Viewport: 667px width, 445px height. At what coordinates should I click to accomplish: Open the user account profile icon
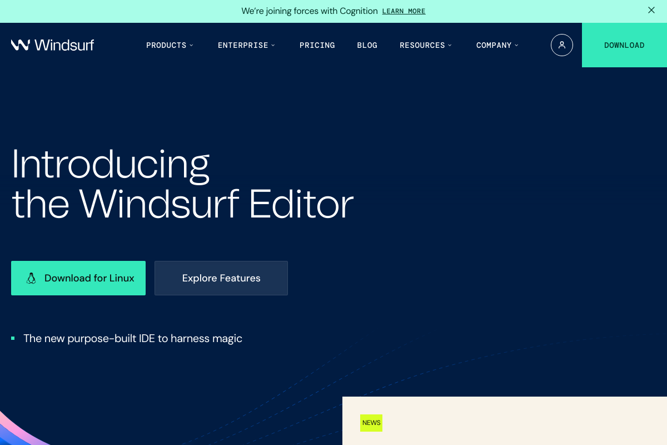(562, 45)
